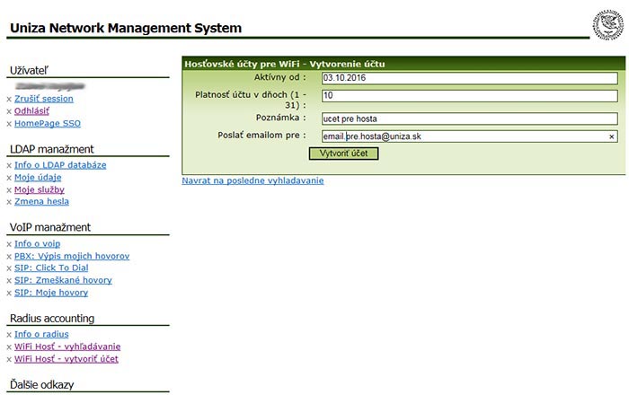Open Zmena hesla to change password
629x395 pixels.
click(x=41, y=201)
